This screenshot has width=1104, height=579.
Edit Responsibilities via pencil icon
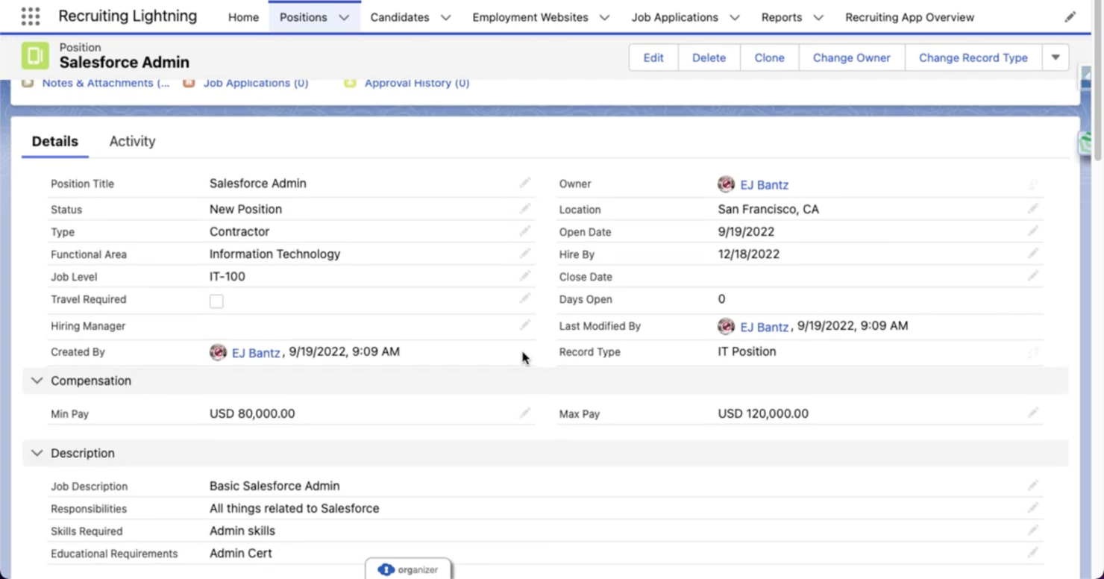(x=1033, y=507)
